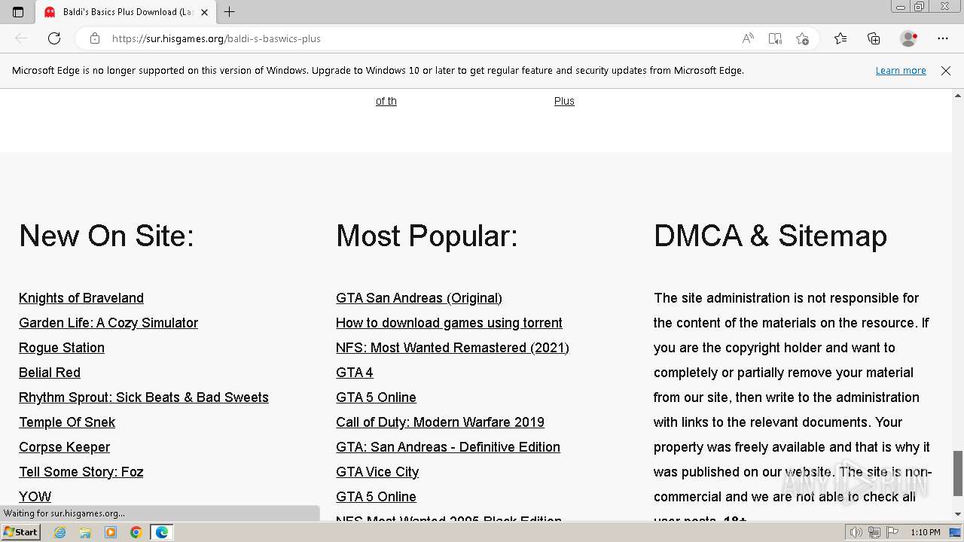Screen dimensions: 964x542
Task: Open the Corpse Keeper link
Action: pyautogui.click(x=64, y=447)
